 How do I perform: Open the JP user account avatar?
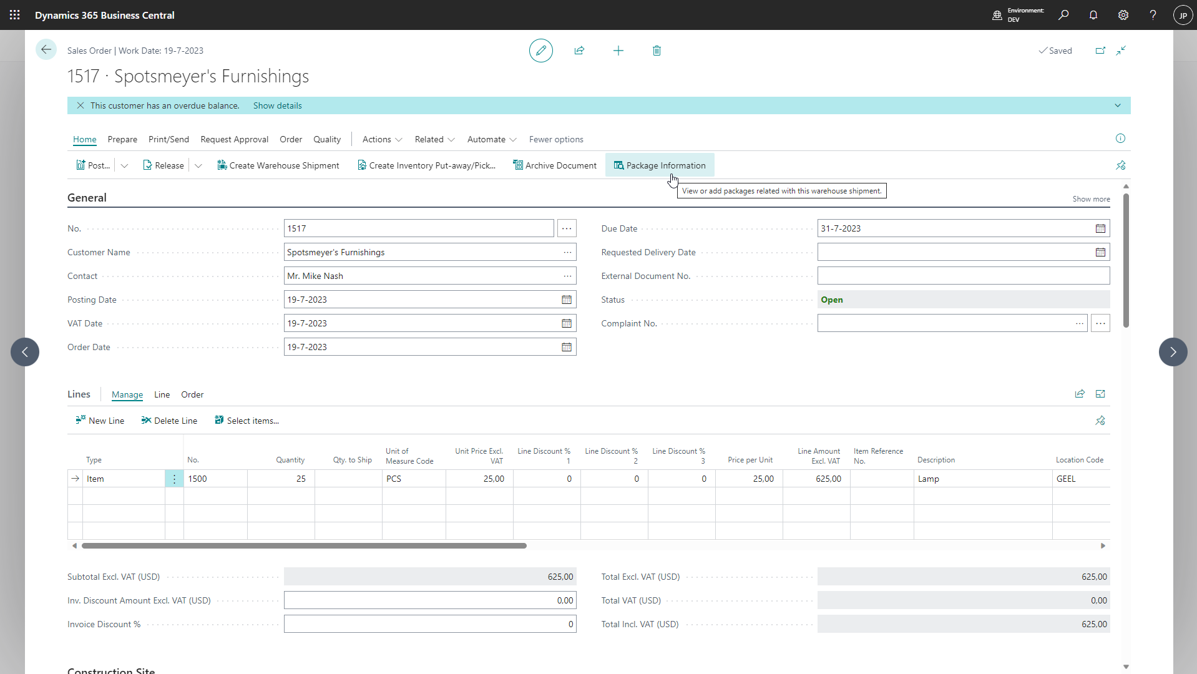coord(1183,15)
